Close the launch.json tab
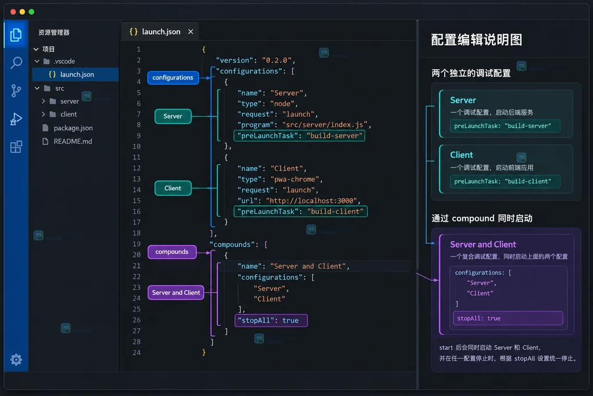 [x=191, y=32]
